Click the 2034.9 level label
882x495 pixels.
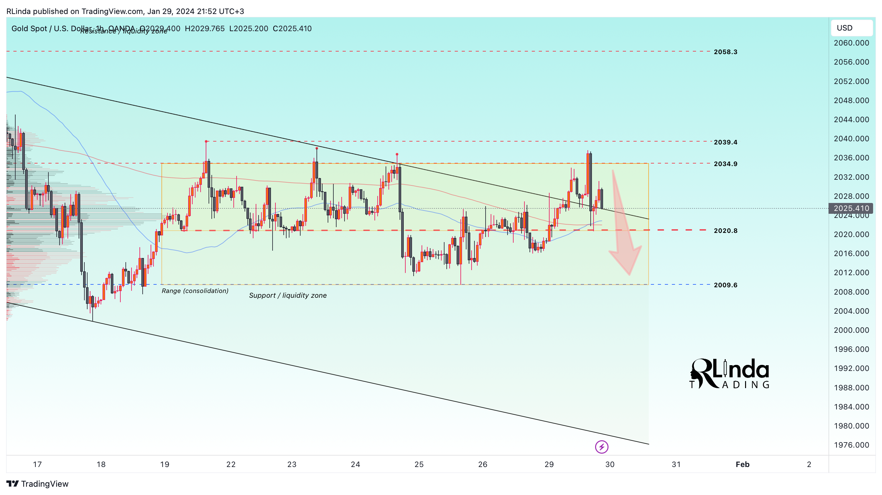[726, 164]
